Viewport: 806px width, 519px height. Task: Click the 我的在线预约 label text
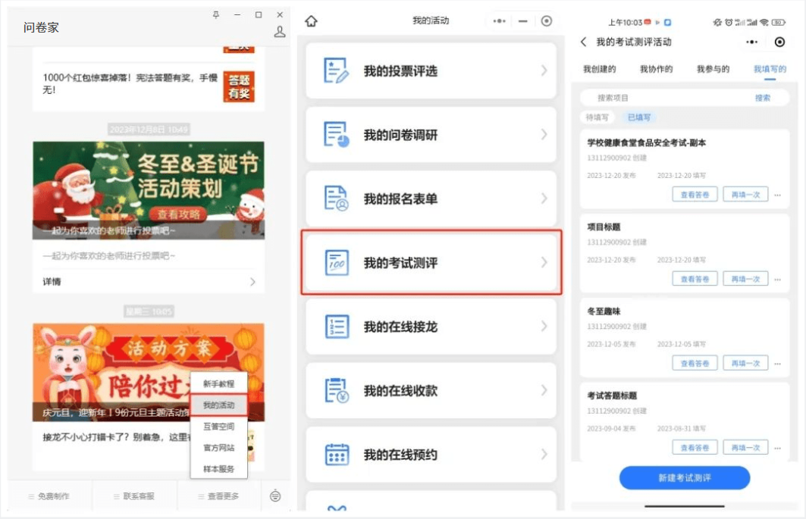pos(400,455)
